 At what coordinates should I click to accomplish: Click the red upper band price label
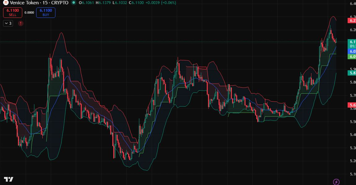pyautogui.click(x=352, y=21)
